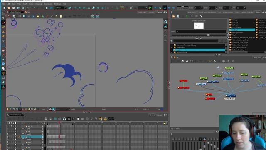Screen dimensions: 266x150
Task: Select the Pencil tool in the left toolbar
Action: (x=3, y=27)
